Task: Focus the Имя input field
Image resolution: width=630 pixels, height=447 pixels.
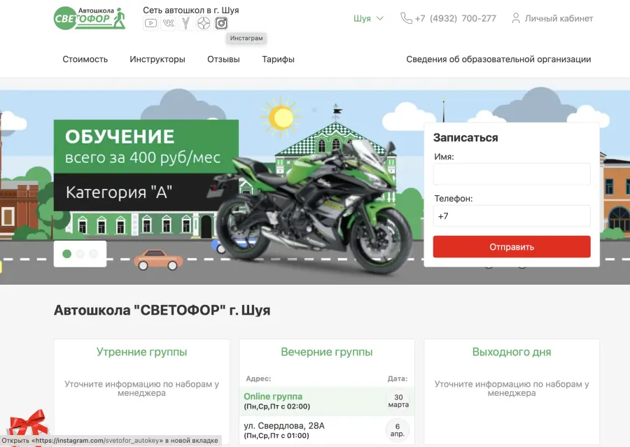Action: [512, 174]
